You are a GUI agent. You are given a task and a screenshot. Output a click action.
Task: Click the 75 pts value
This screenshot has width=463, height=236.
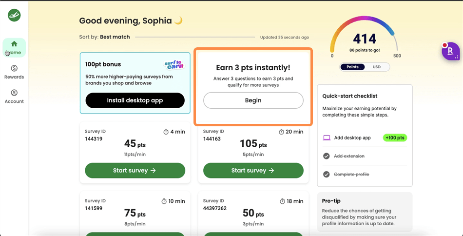click(x=135, y=213)
